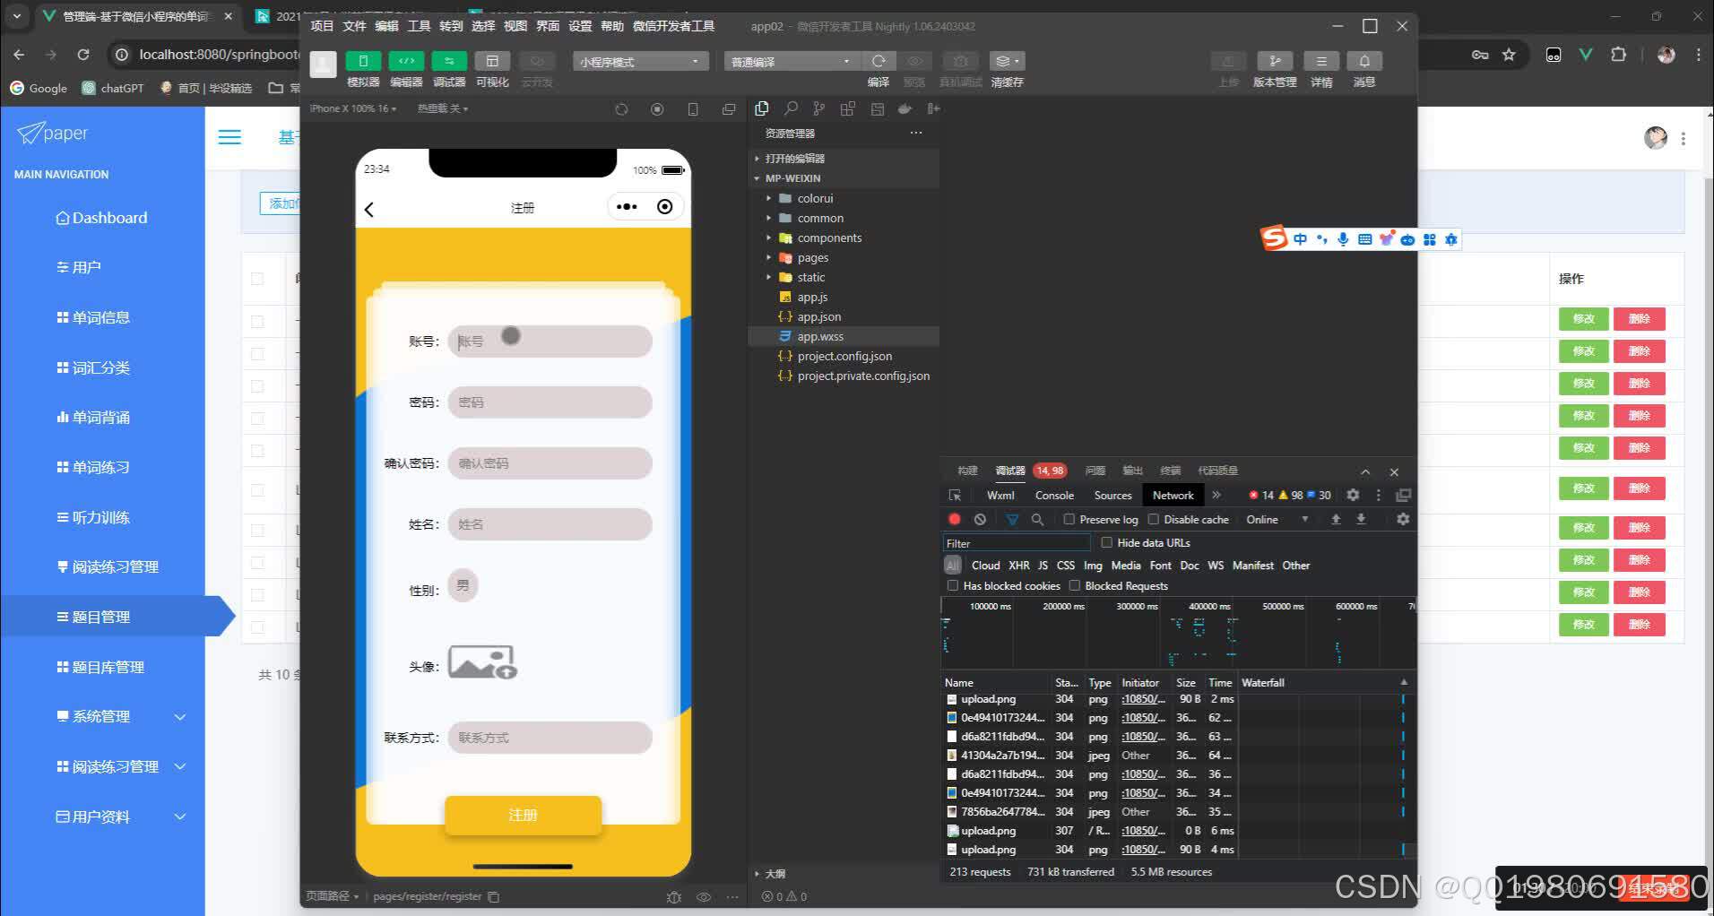Open network search magnifier icon
Screen dimensions: 1714x916
click(1037, 519)
